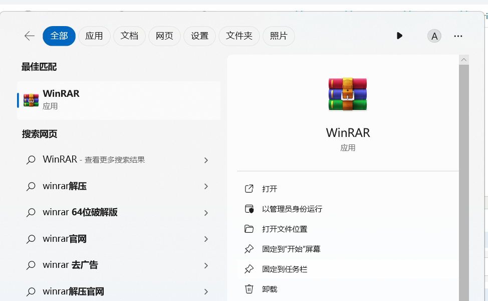This screenshot has height=301, width=488.
Task: Click pin icon next to 固定到任务栏
Action: click(x=249, y=269)
